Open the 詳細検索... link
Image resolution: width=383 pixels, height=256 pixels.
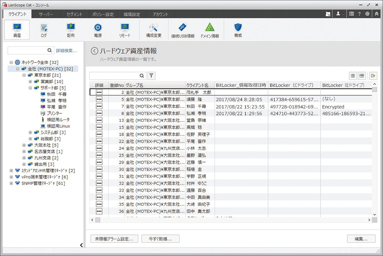point(66,51)
